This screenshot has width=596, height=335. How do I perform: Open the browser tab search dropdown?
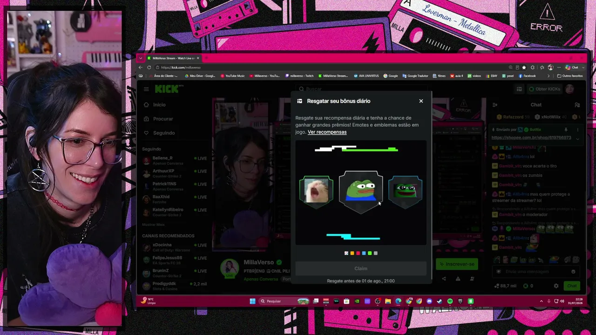(141, 58)
